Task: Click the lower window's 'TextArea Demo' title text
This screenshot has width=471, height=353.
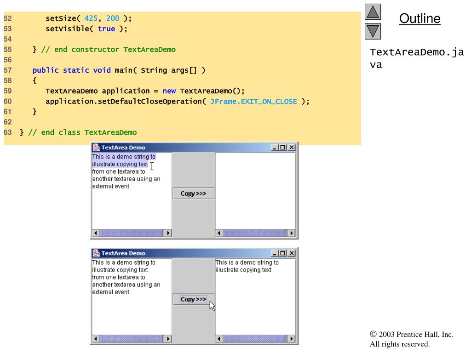Action: 123,253
